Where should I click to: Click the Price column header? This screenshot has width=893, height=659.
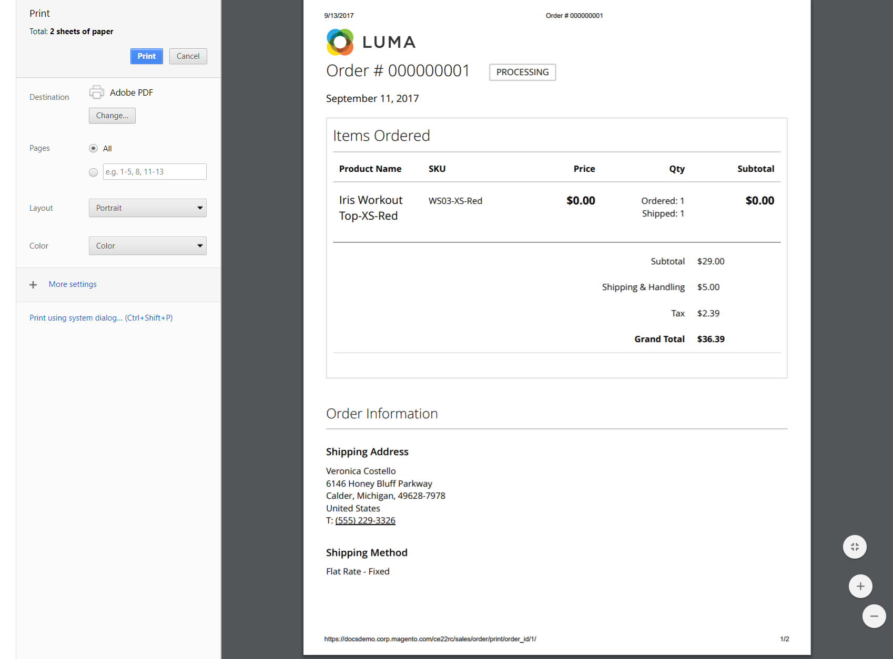[584, 169]
